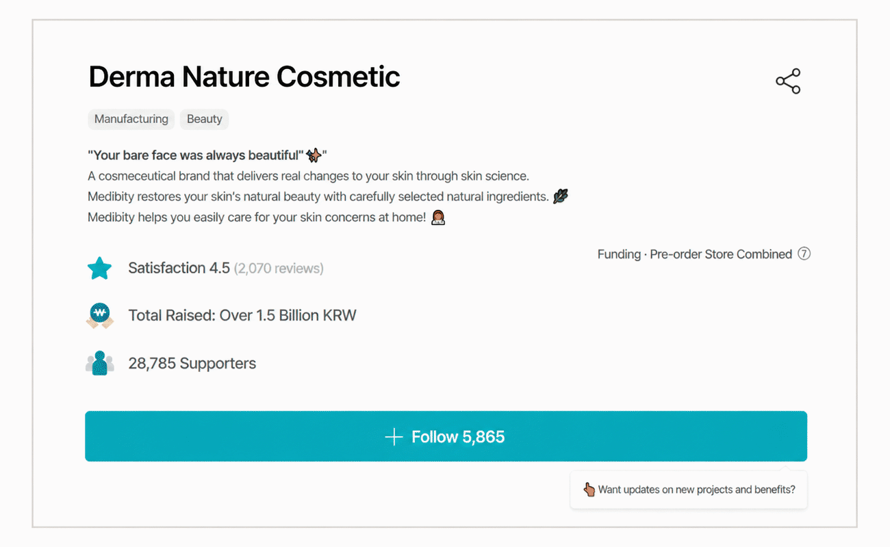
Task: Click the sparkle emoji after the quote
Action: coord(314,155)
